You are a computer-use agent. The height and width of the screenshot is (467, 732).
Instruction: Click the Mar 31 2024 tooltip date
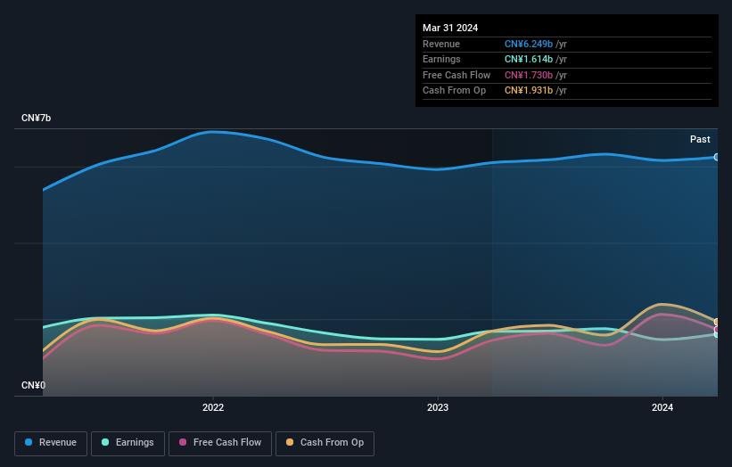[450, 28]
